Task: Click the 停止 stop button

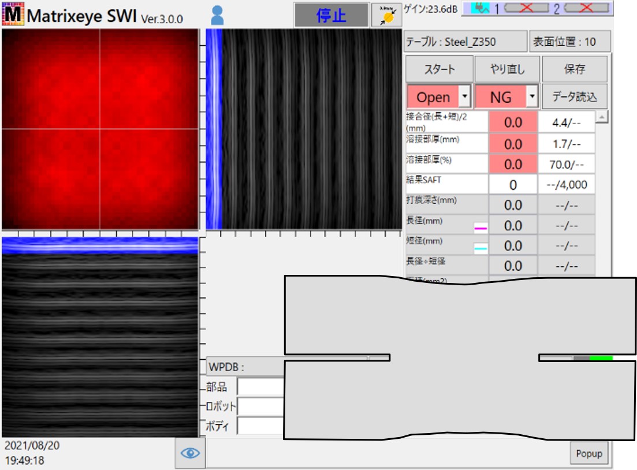Action: click(331, 16)
